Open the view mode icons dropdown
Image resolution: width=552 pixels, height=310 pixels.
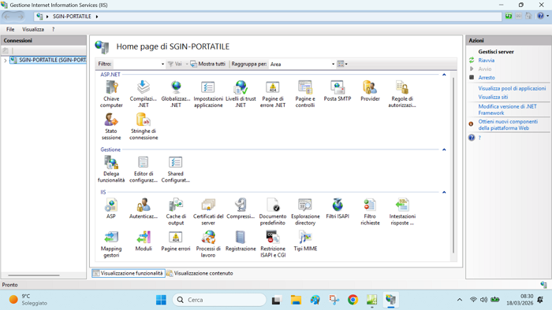coord(342,64)
